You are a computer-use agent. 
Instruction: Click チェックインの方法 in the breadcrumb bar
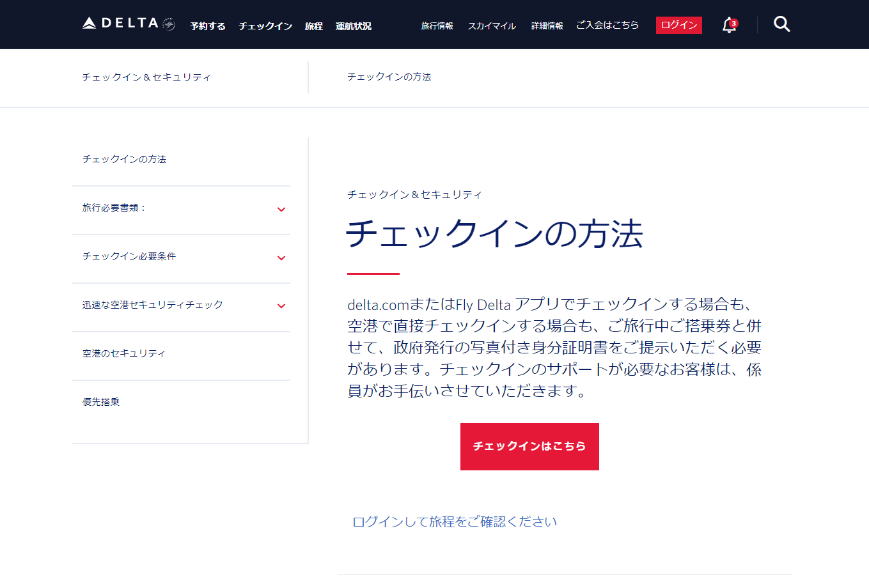(389, 77)
